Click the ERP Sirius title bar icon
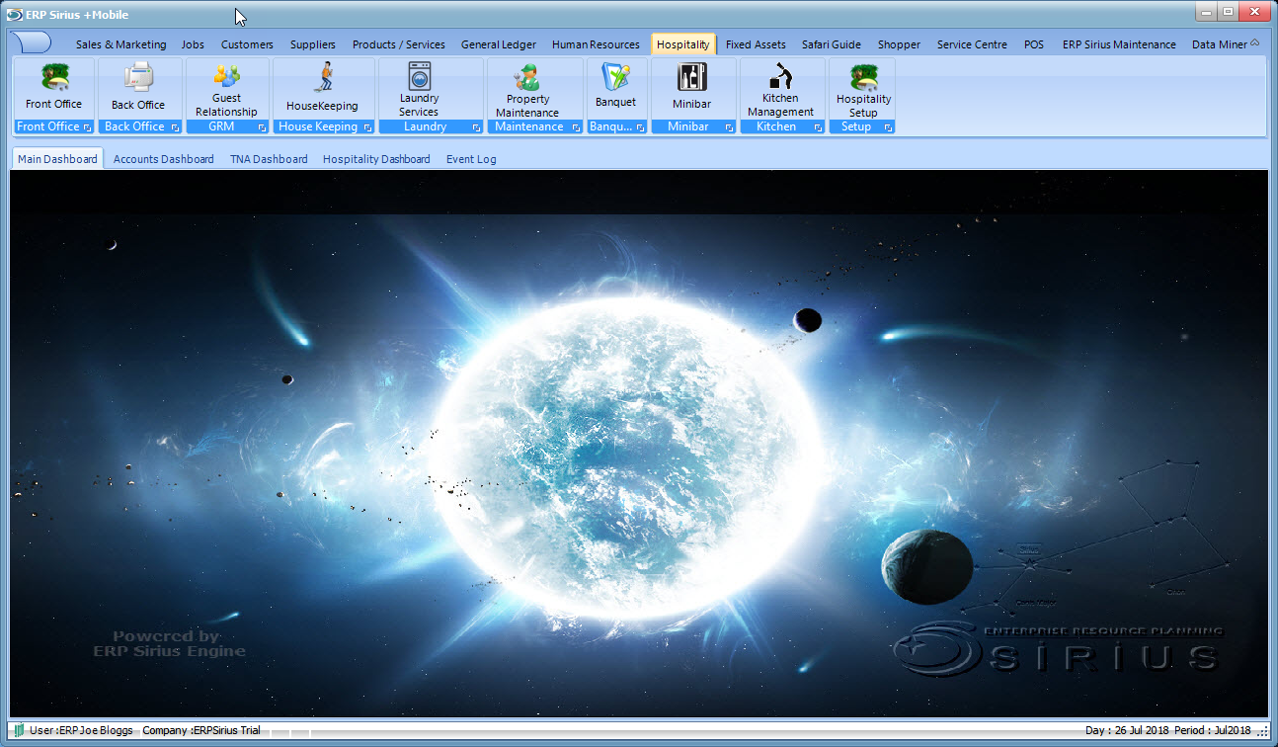 click(x=14, y=14)
